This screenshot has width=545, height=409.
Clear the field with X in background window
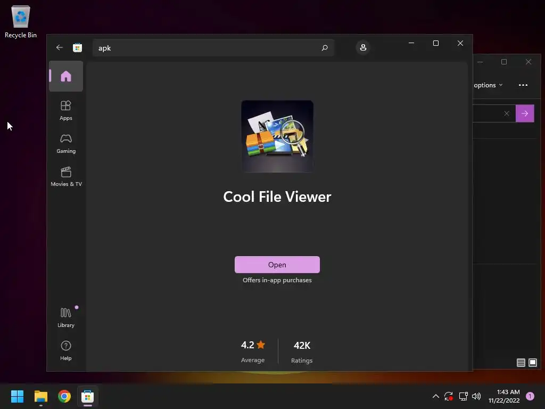[507, 113]
